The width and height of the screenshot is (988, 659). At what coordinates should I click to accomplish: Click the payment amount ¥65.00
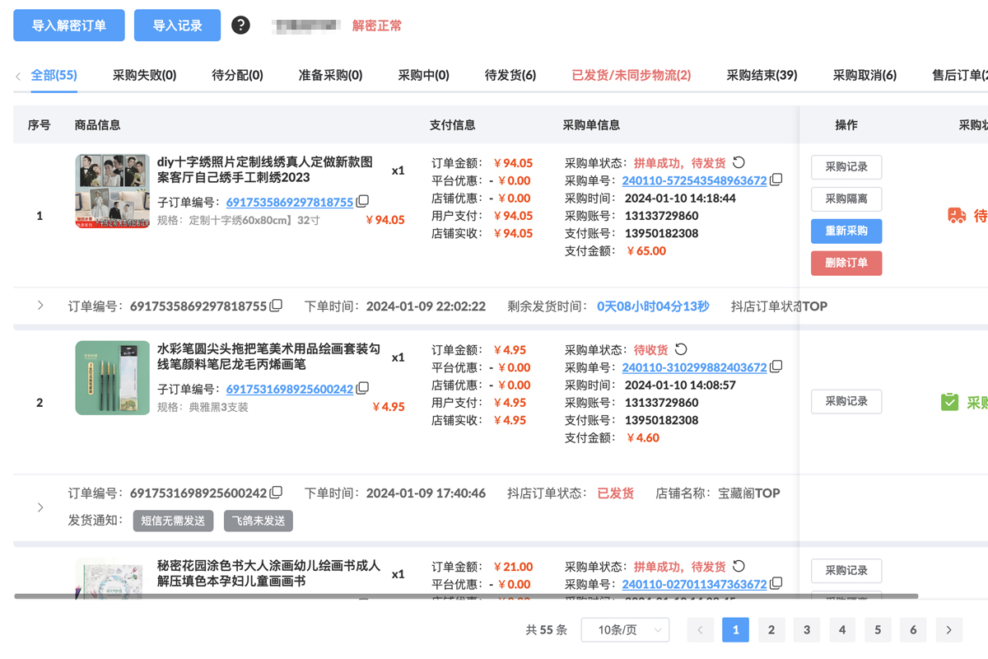(x=646, y=250)
